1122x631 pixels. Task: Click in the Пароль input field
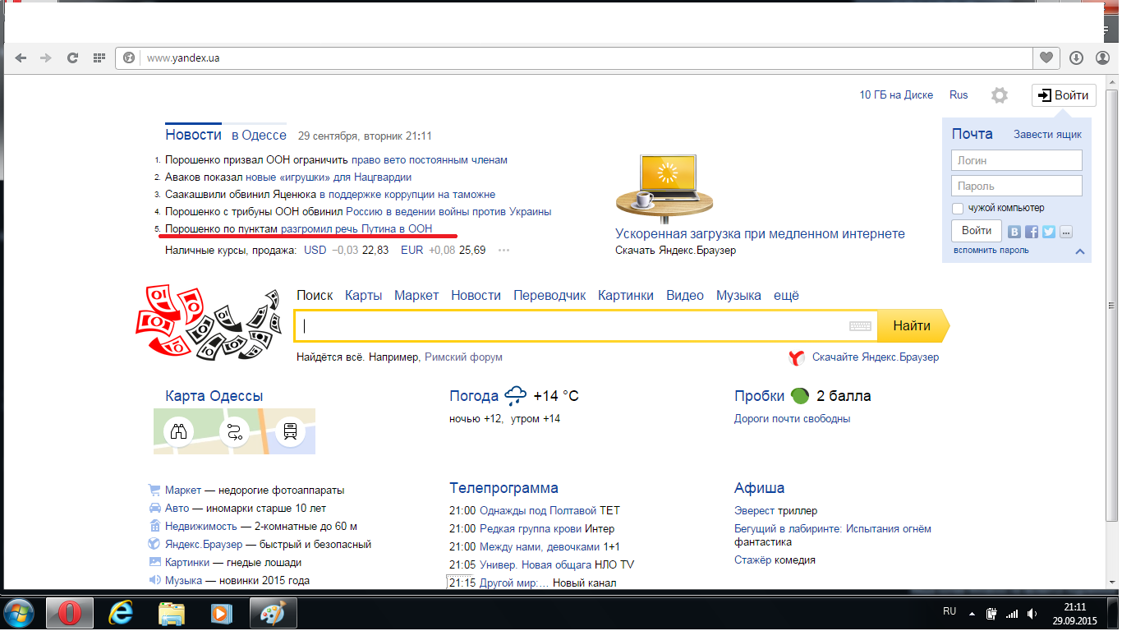(x=1017, y=186)
